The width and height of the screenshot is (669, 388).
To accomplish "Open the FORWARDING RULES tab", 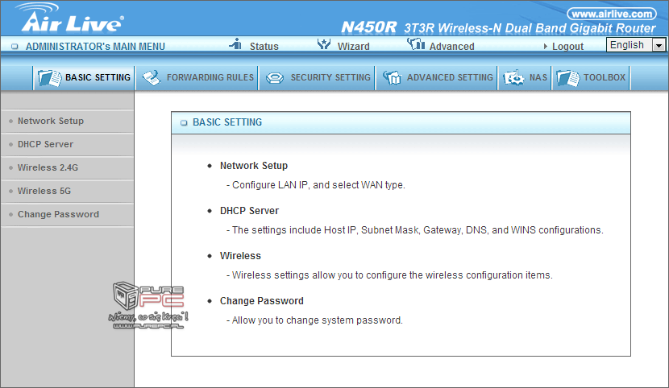I will pyautogui.click(x=210, y=78).
